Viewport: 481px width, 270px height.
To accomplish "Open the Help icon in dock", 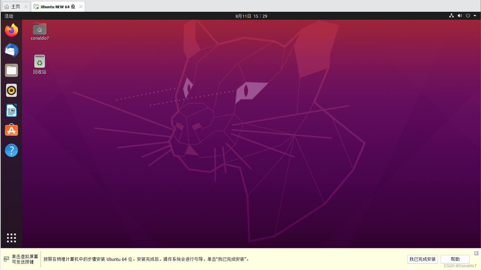I will click(11, 150).
